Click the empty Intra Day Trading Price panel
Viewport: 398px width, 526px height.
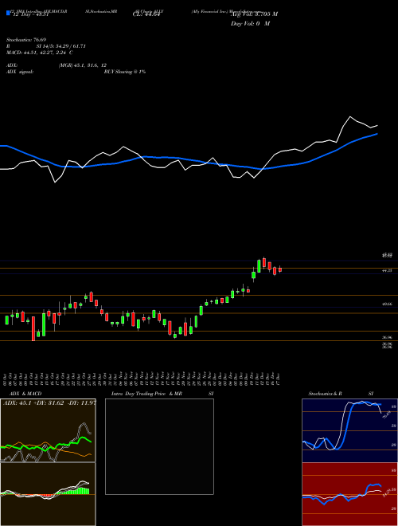tap(159, 446)
